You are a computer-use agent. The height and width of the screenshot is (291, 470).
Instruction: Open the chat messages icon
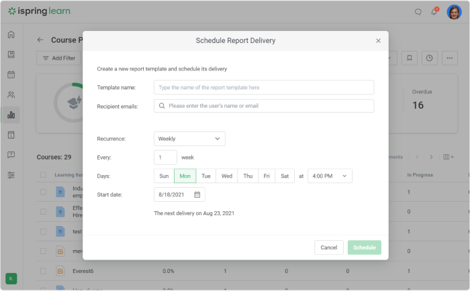click(418, 11)
